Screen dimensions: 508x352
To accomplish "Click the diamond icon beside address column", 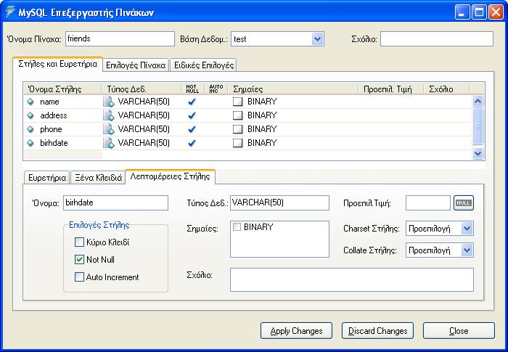I will click(30, 115).
